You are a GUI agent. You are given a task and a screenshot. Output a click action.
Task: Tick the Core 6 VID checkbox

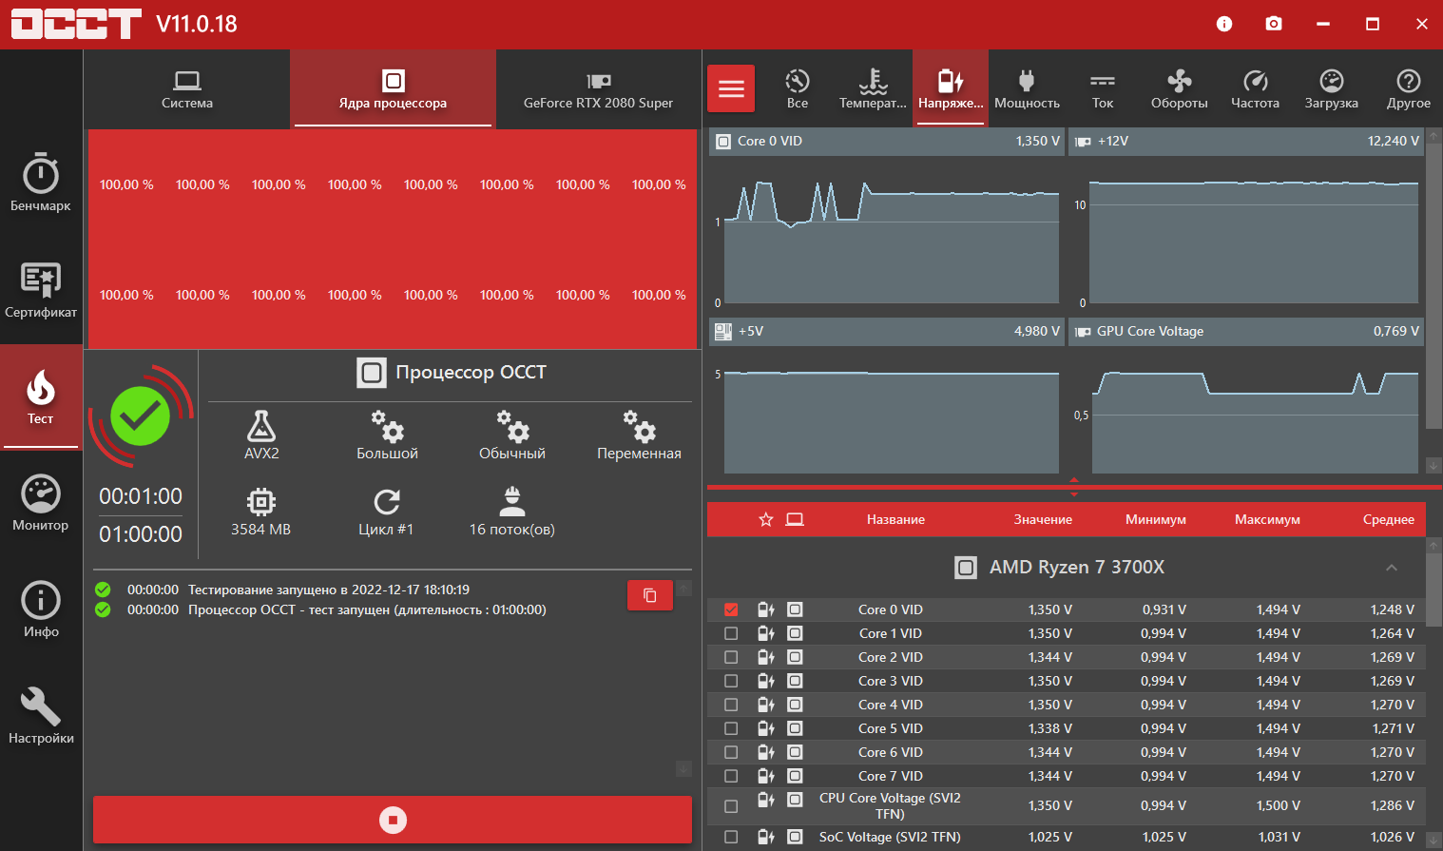731,752
